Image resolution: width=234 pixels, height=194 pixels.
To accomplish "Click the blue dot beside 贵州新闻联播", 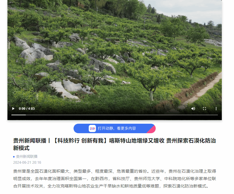I will 14,157.
